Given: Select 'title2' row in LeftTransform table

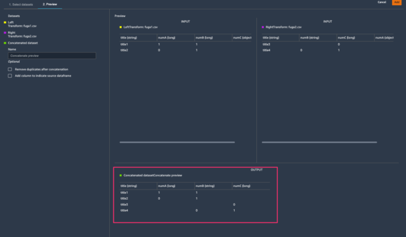Looking at the screenshot, I should click(185, 50).
